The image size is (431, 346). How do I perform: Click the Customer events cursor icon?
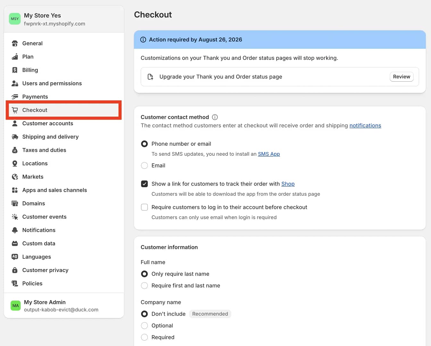[x=15, y=217]
